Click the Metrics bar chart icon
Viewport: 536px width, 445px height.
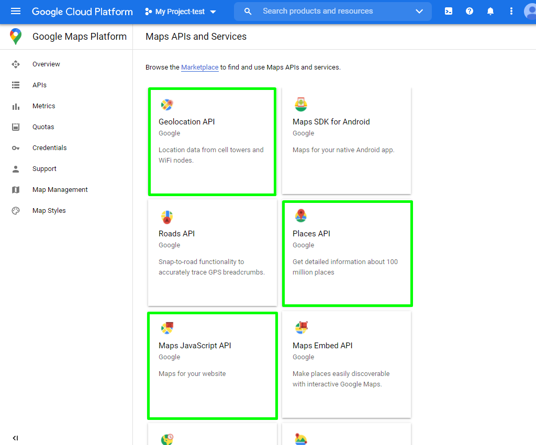(x=16, y=107)
